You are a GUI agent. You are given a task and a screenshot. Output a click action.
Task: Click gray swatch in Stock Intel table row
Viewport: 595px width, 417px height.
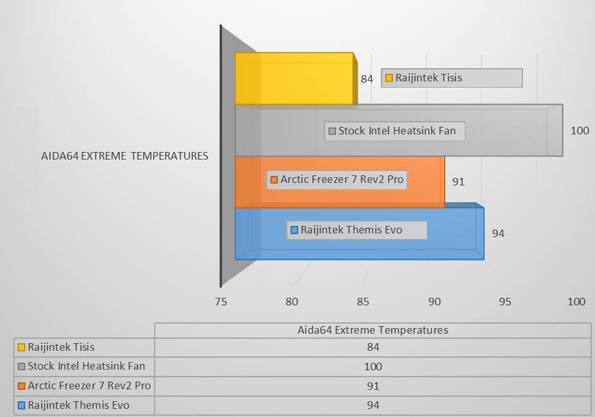tap(21, 367)
